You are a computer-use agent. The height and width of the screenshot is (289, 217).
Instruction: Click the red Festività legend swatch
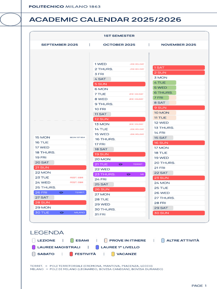tap(71, 254)
